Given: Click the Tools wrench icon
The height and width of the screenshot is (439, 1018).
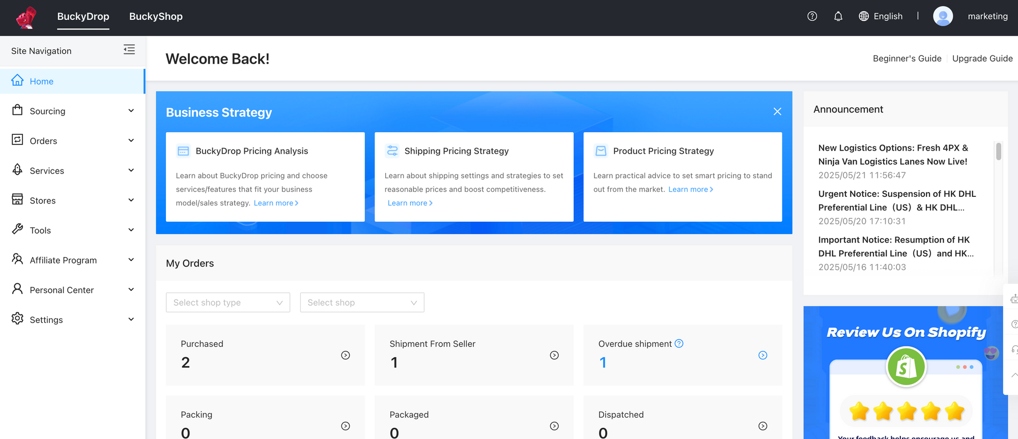Looking at the screenshot, I should (x=17, y=229).
